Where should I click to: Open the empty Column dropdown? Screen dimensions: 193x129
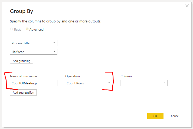coord(144,83)
